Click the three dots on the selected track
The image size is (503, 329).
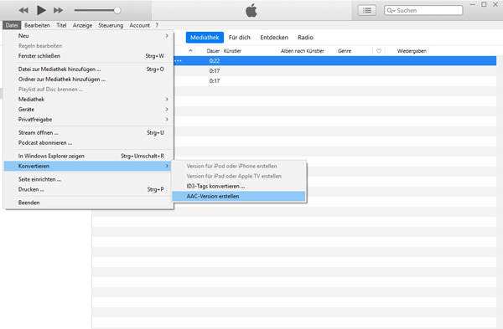point(179,61)
